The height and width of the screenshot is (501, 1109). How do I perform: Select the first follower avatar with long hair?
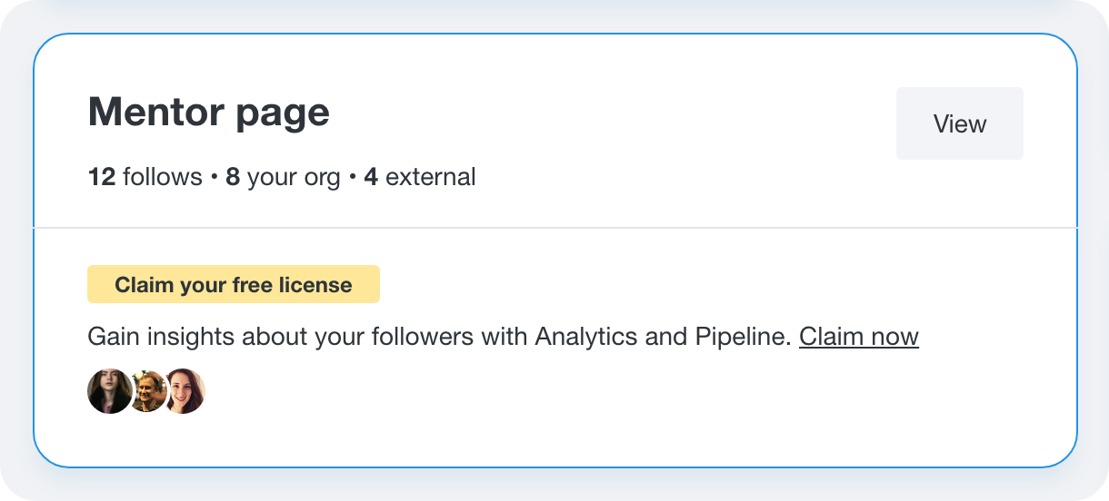pyautogui.click(x=109, y=391)
